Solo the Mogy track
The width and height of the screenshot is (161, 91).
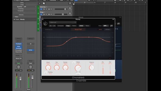(x=46, y=14)
